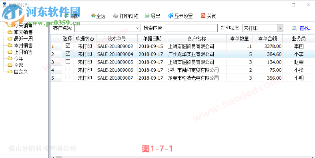Click the 导出 export icon
The height and width of the screenshot is (158, 315).
tap(148, 16)
